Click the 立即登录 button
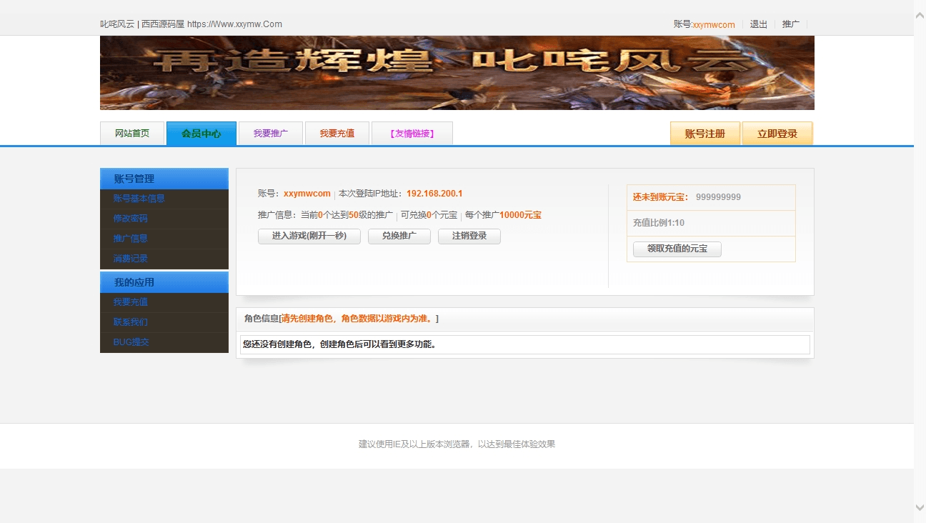The height and width of the screenshot is (523, 926). (777, 134)
